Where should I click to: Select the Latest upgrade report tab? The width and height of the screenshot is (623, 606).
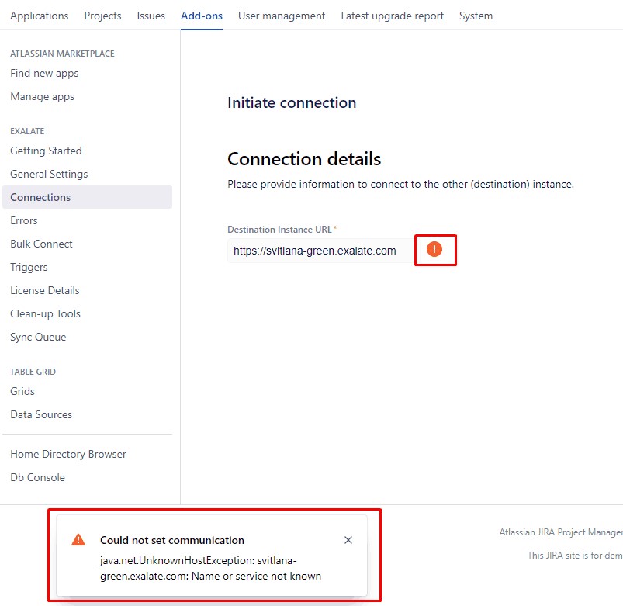393,16
